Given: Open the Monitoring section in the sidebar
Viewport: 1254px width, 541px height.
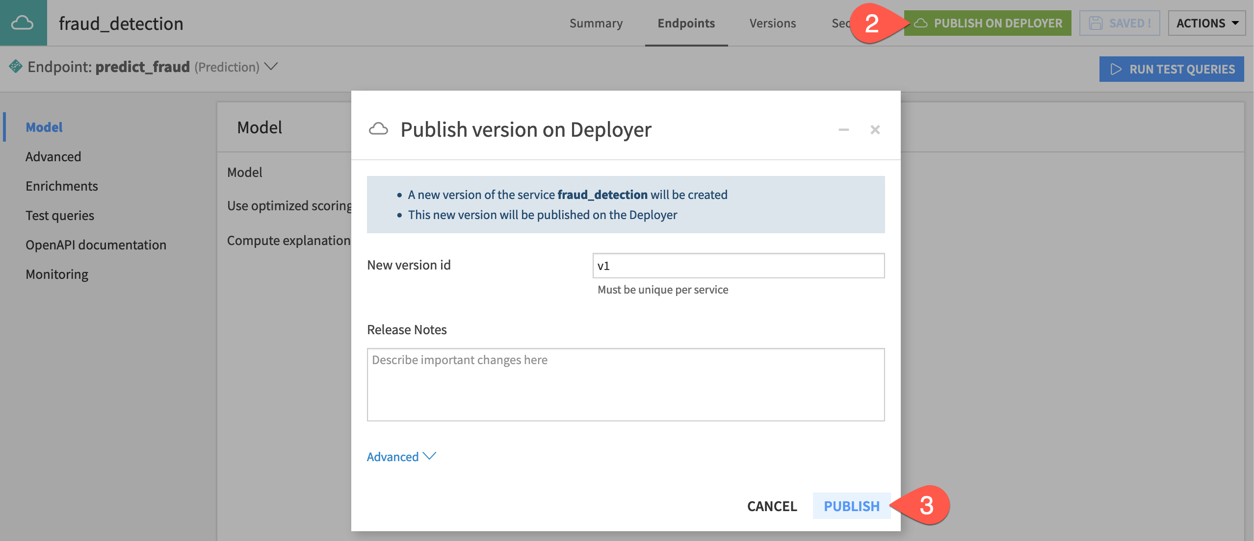Looking at the screenshot, I should click(x=56, y=274).
